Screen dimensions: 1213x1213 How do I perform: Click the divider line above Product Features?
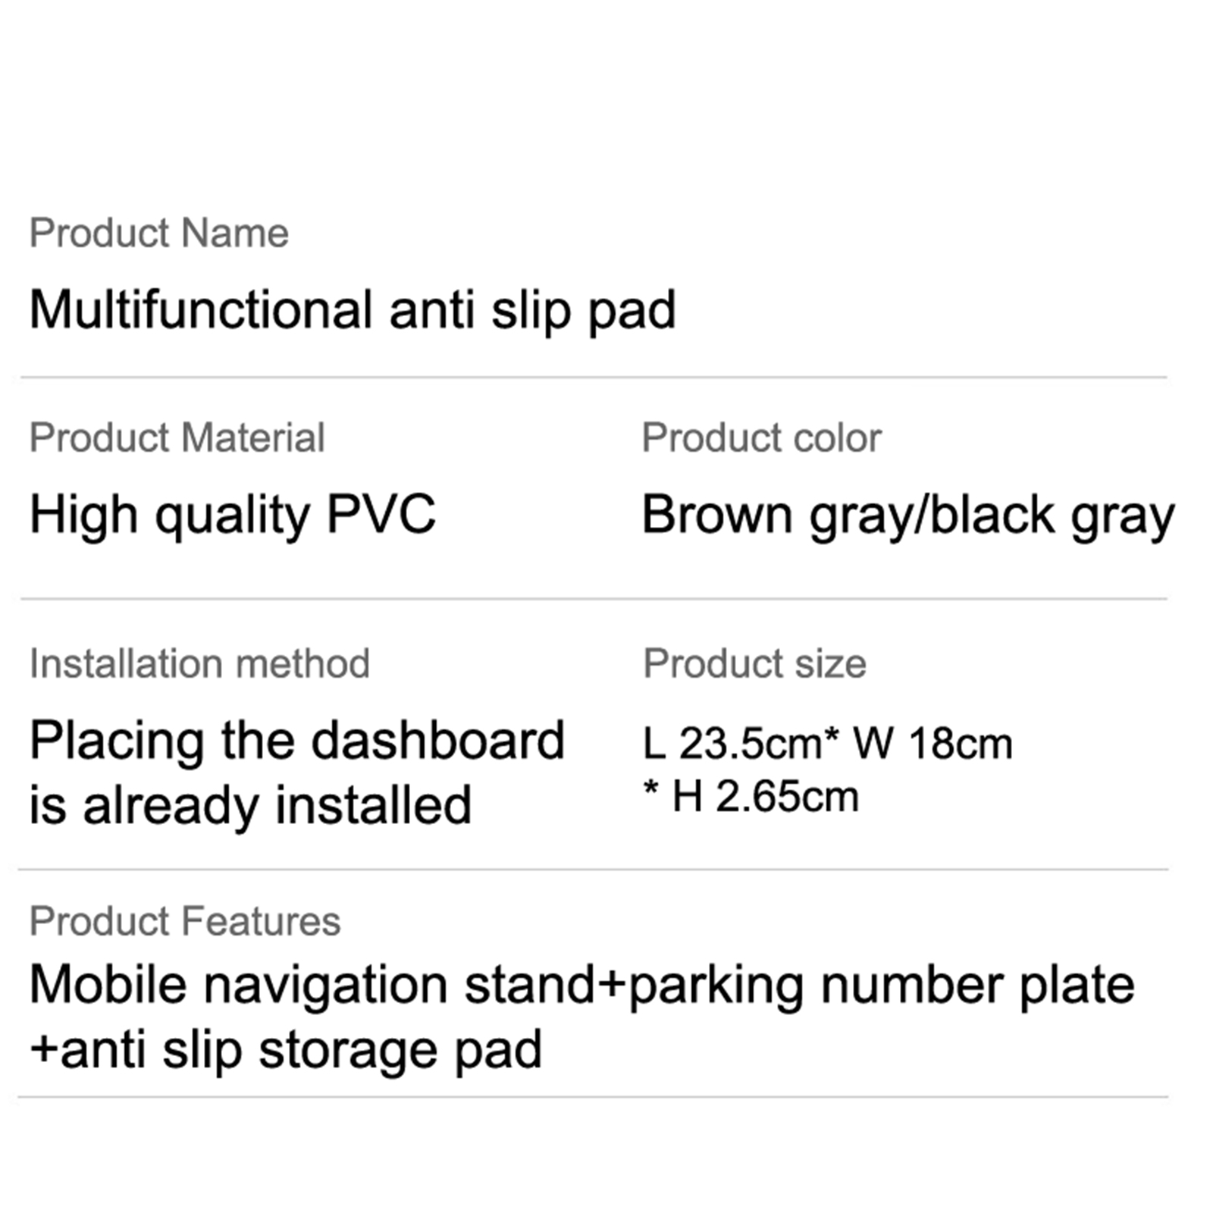pyautogui.click(x=594, y=870)
